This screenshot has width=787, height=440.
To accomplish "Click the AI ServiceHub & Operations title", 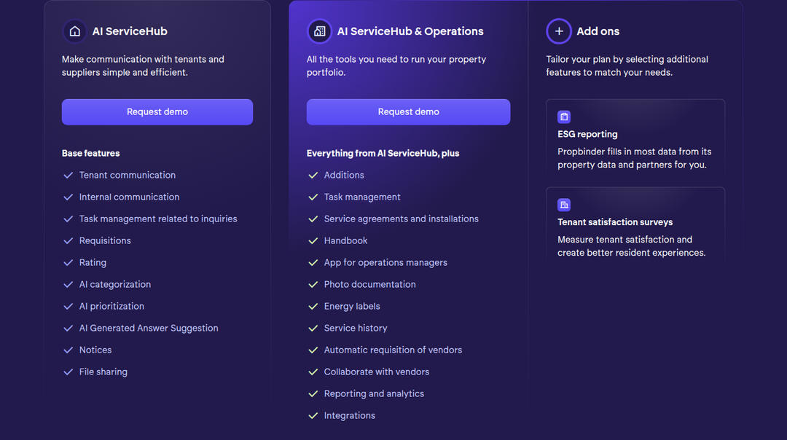I will 410,31.
